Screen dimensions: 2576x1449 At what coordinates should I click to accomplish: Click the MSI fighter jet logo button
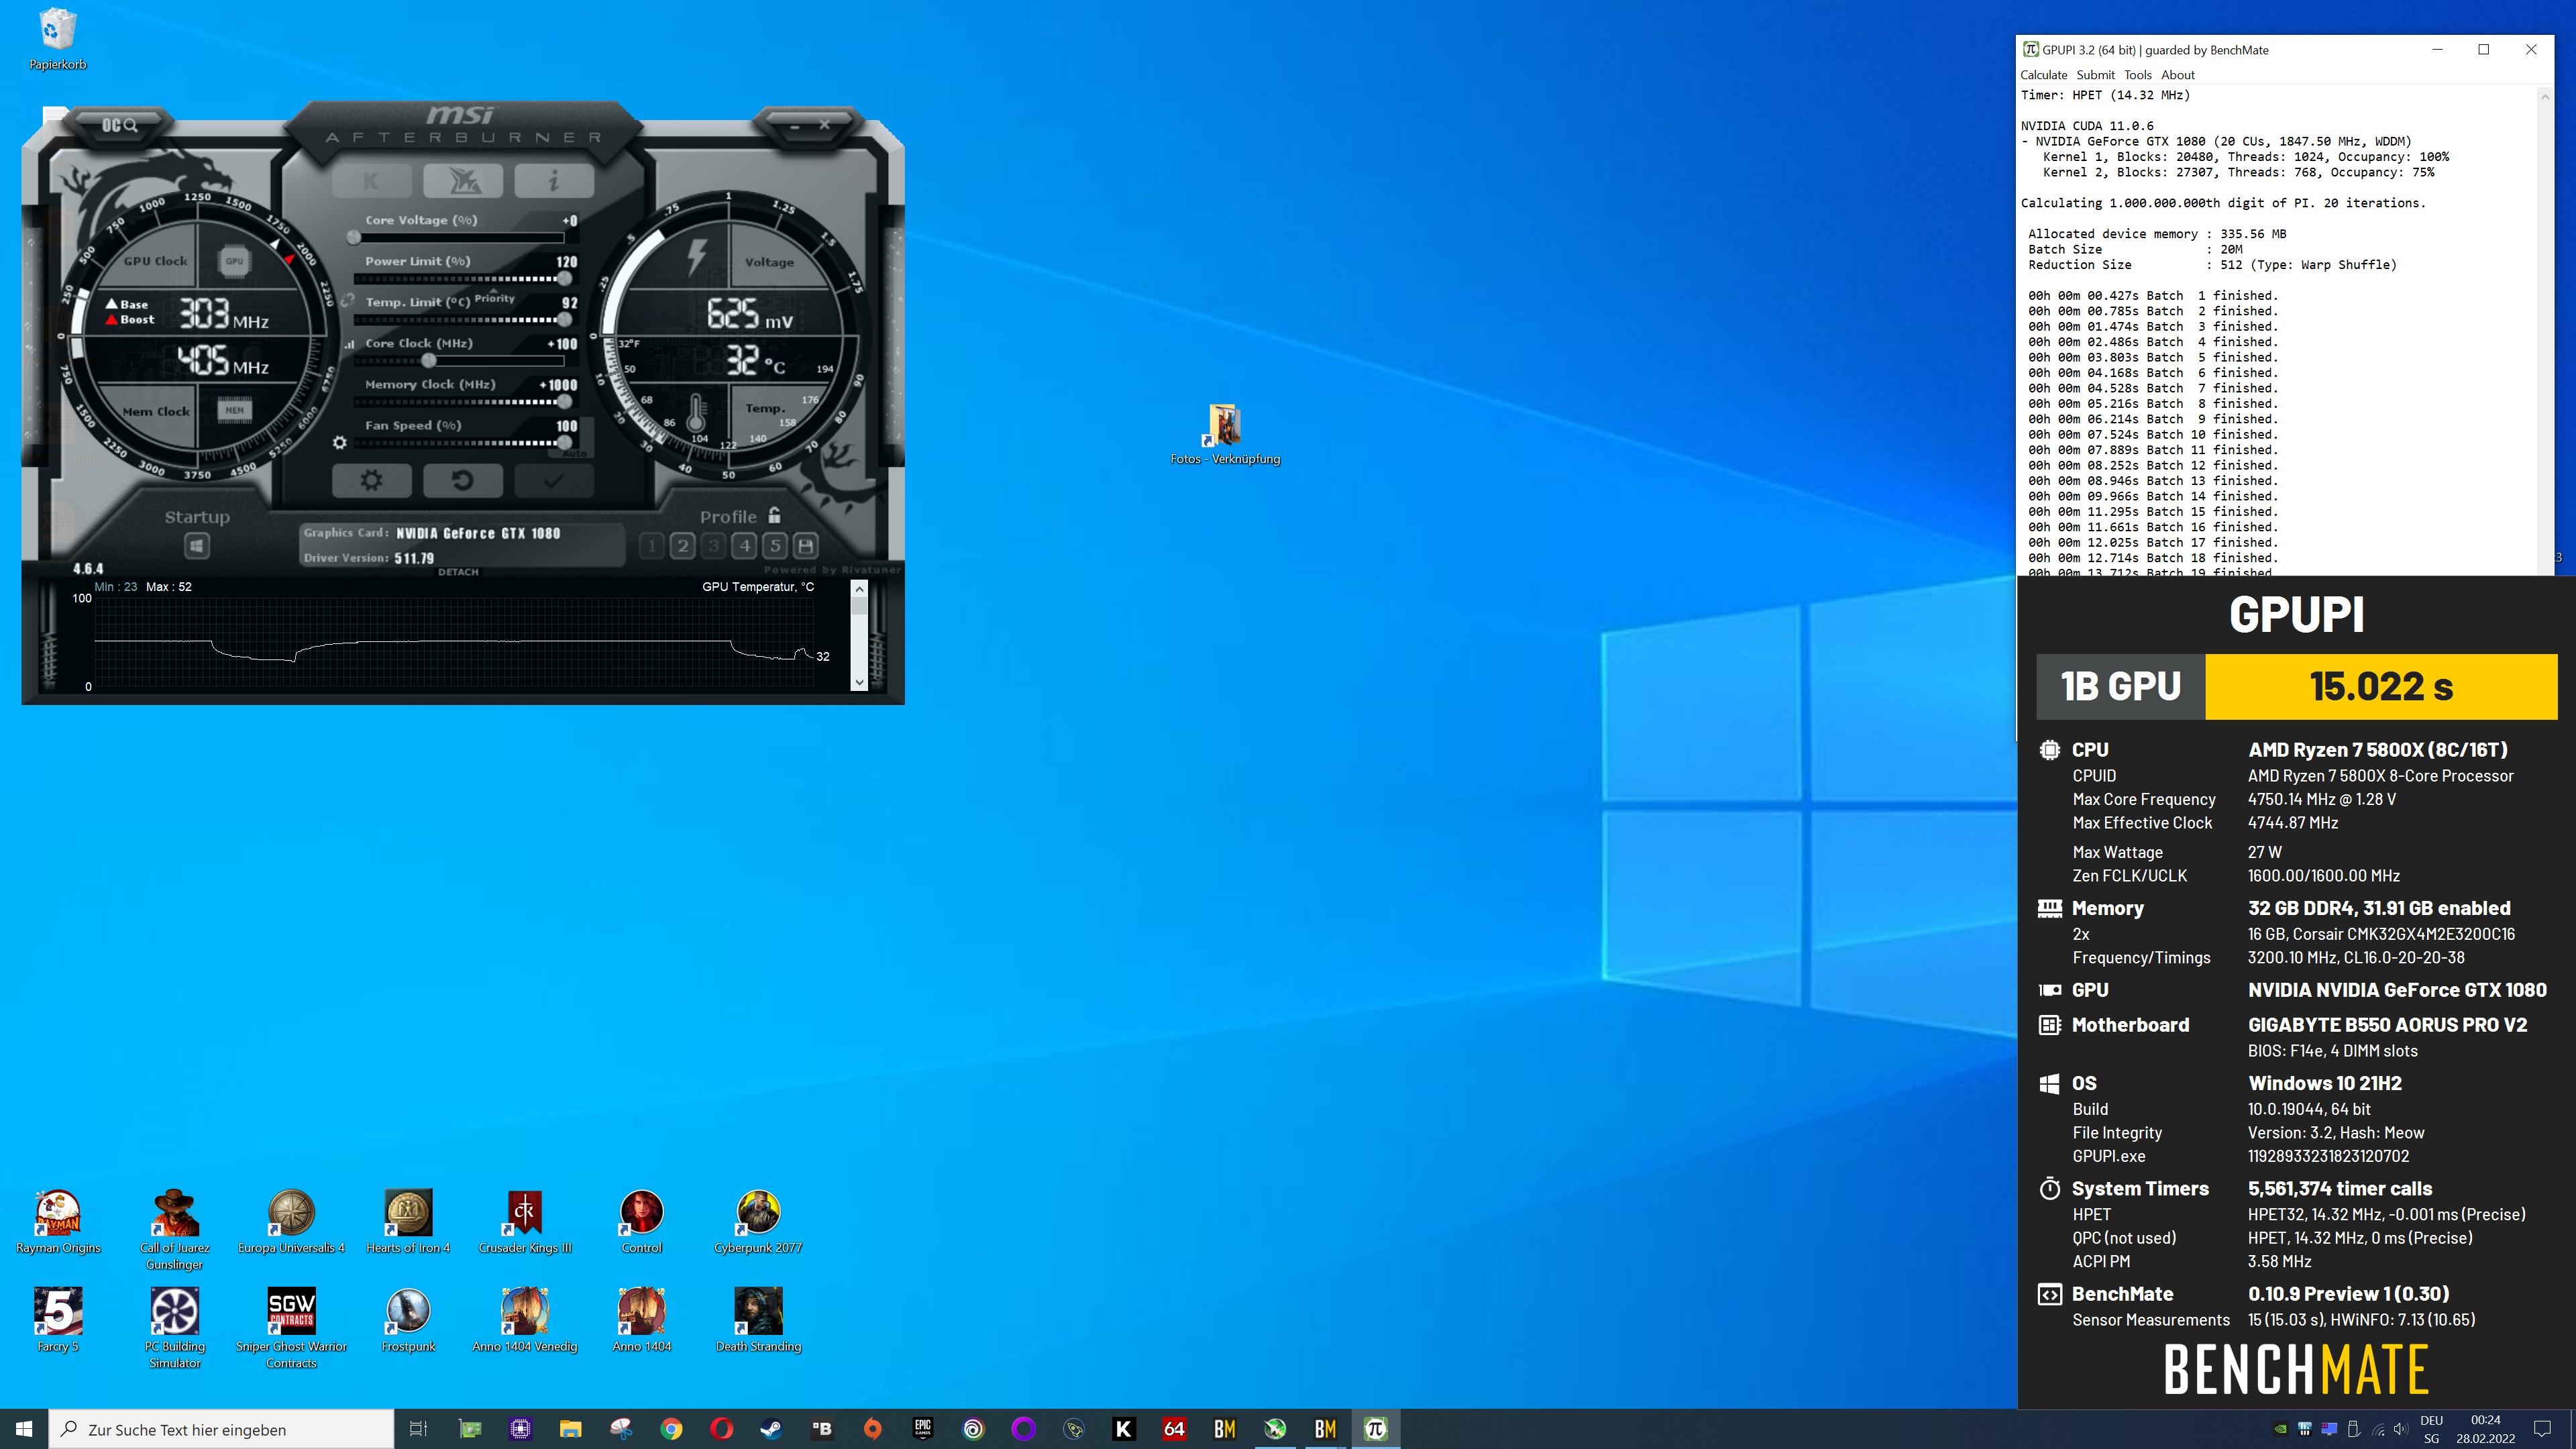(x=463, y=181)
